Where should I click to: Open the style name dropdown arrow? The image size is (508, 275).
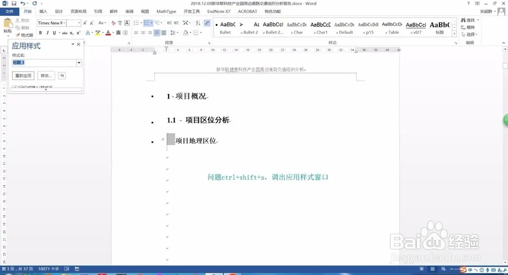pyautogui.click(x=79, y=63)
